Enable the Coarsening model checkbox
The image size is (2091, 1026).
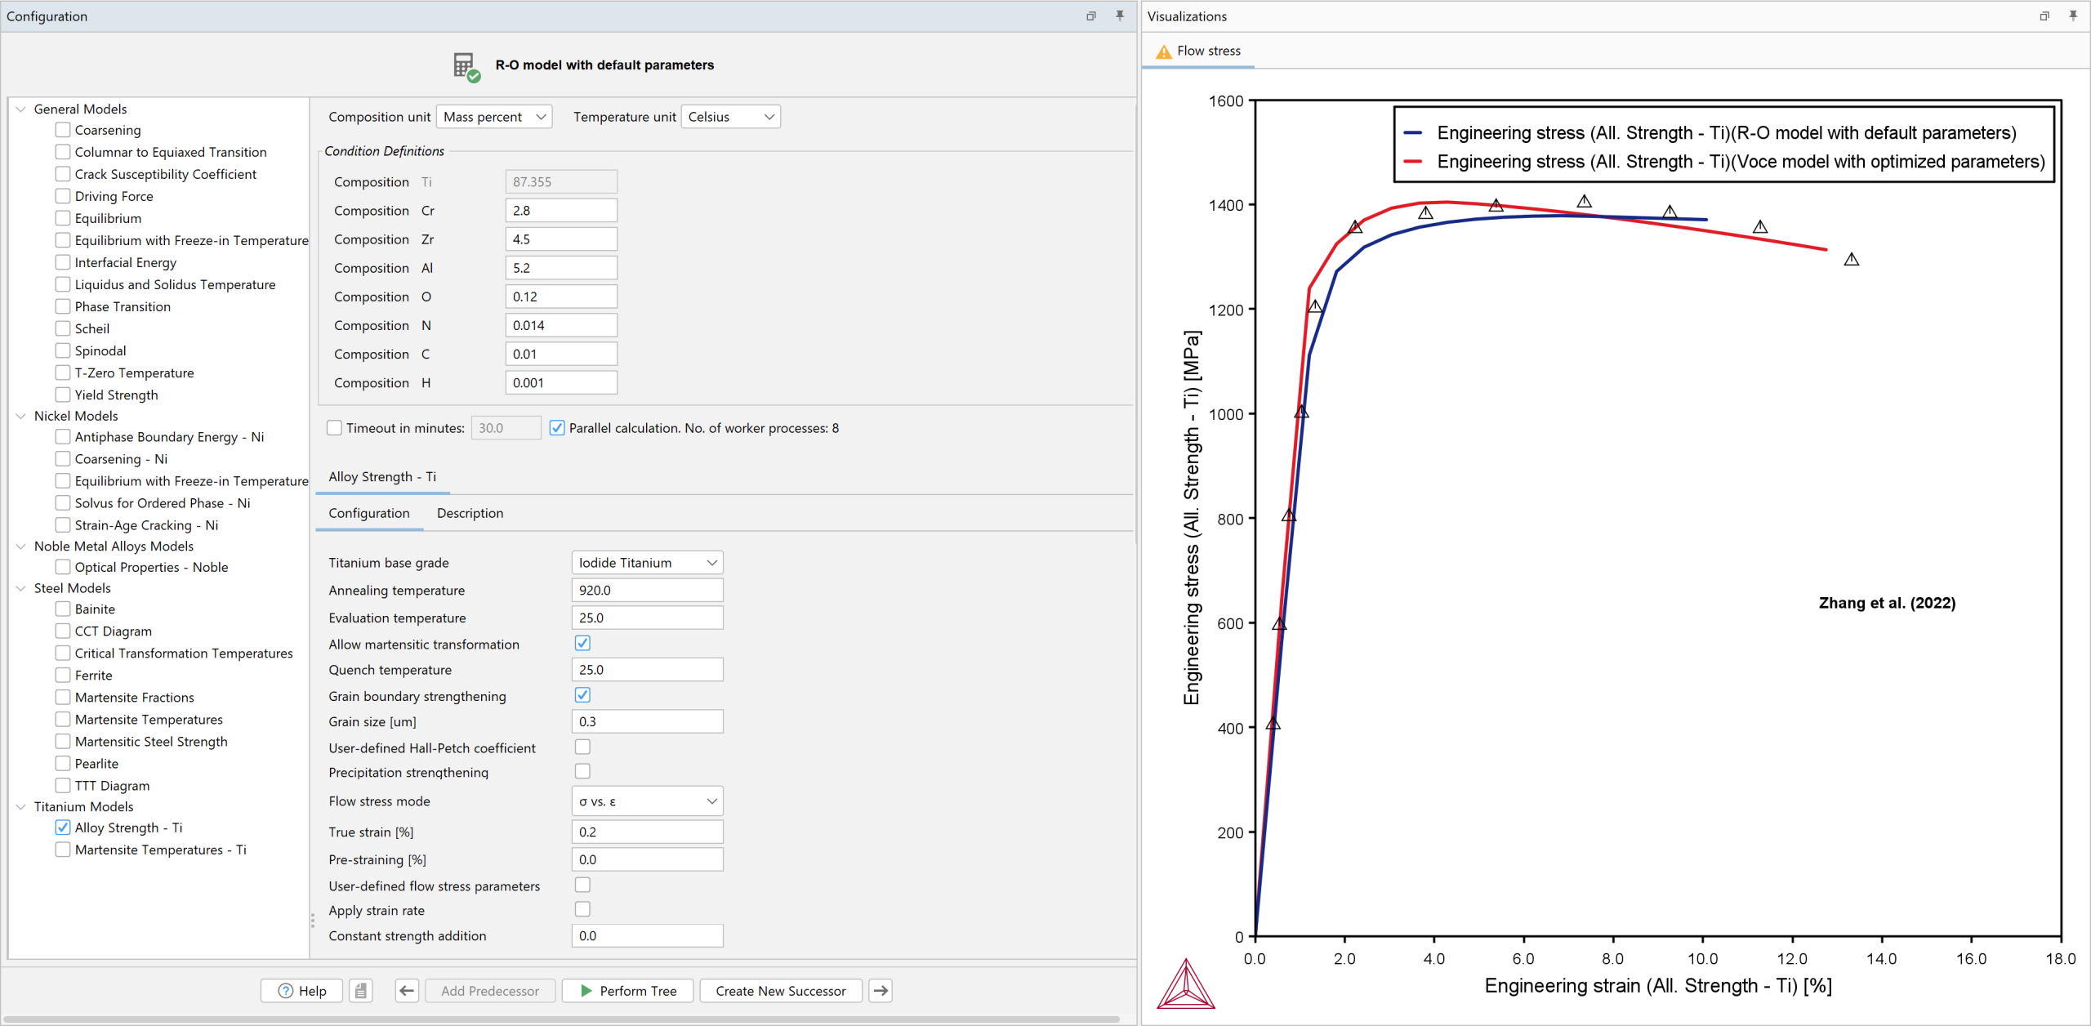pos(63,130)
